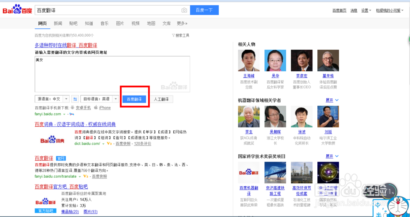Switch to the 知道 tab

89,23
